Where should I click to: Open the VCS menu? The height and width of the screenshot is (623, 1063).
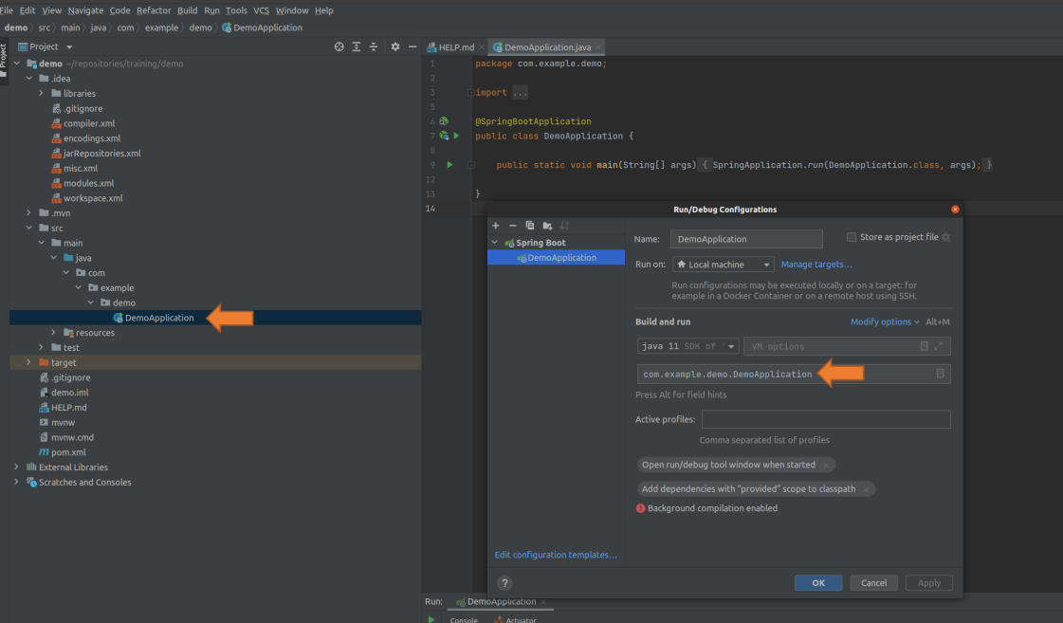pyautogui.click(x=261, y=10)
